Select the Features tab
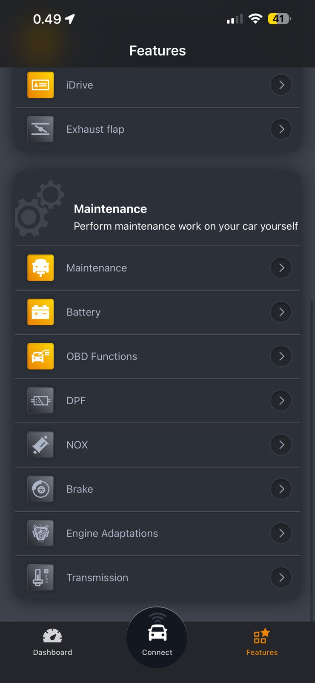This screenshot has height=683, width=315. pyautogui.click(x=262, y=642)
